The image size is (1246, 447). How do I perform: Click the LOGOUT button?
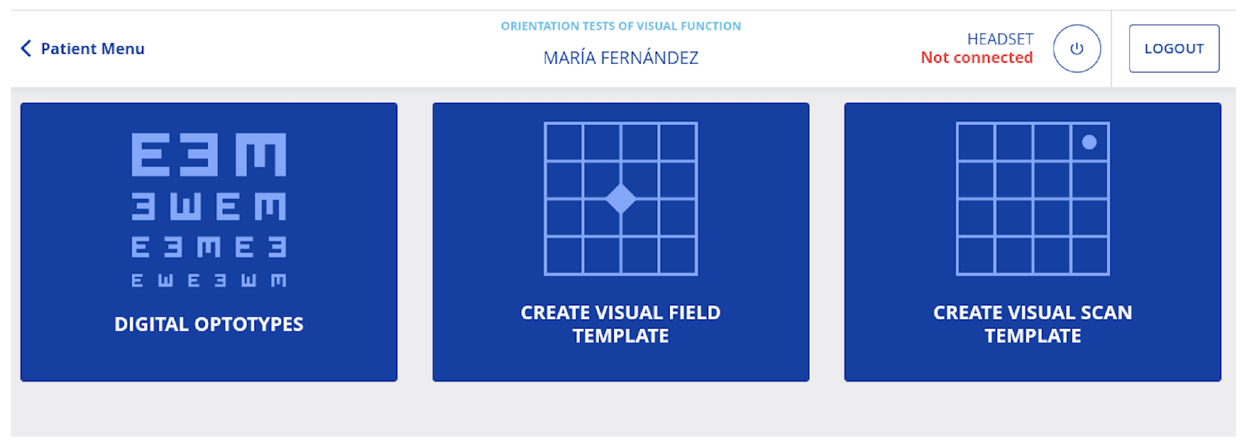1173,48
